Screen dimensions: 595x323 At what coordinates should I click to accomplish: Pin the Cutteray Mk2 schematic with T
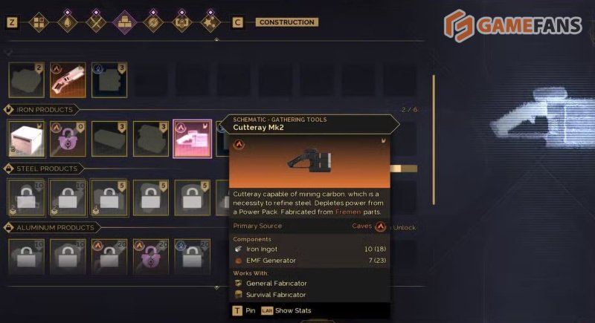pos(244,311)
